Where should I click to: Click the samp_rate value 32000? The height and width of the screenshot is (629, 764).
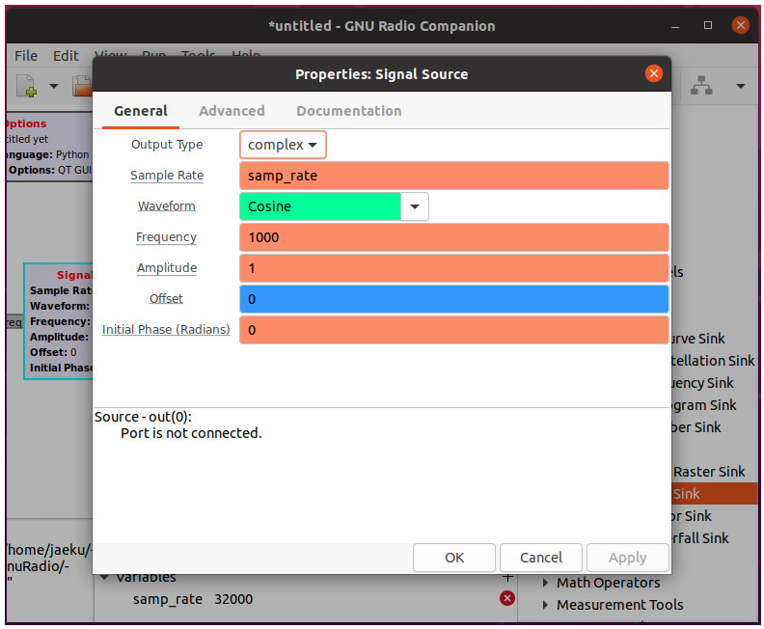233,599
